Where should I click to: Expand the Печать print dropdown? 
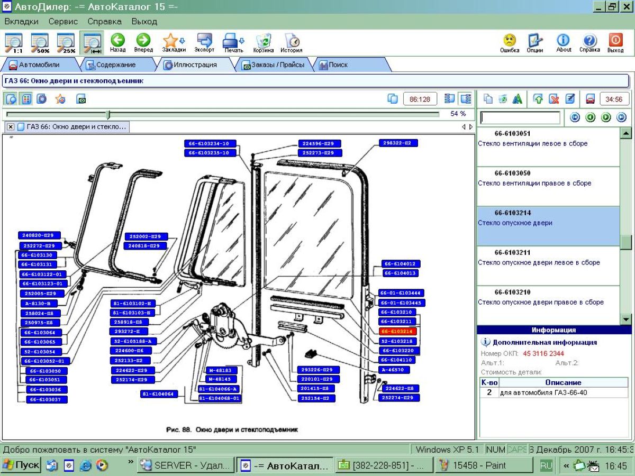[242, 40]
